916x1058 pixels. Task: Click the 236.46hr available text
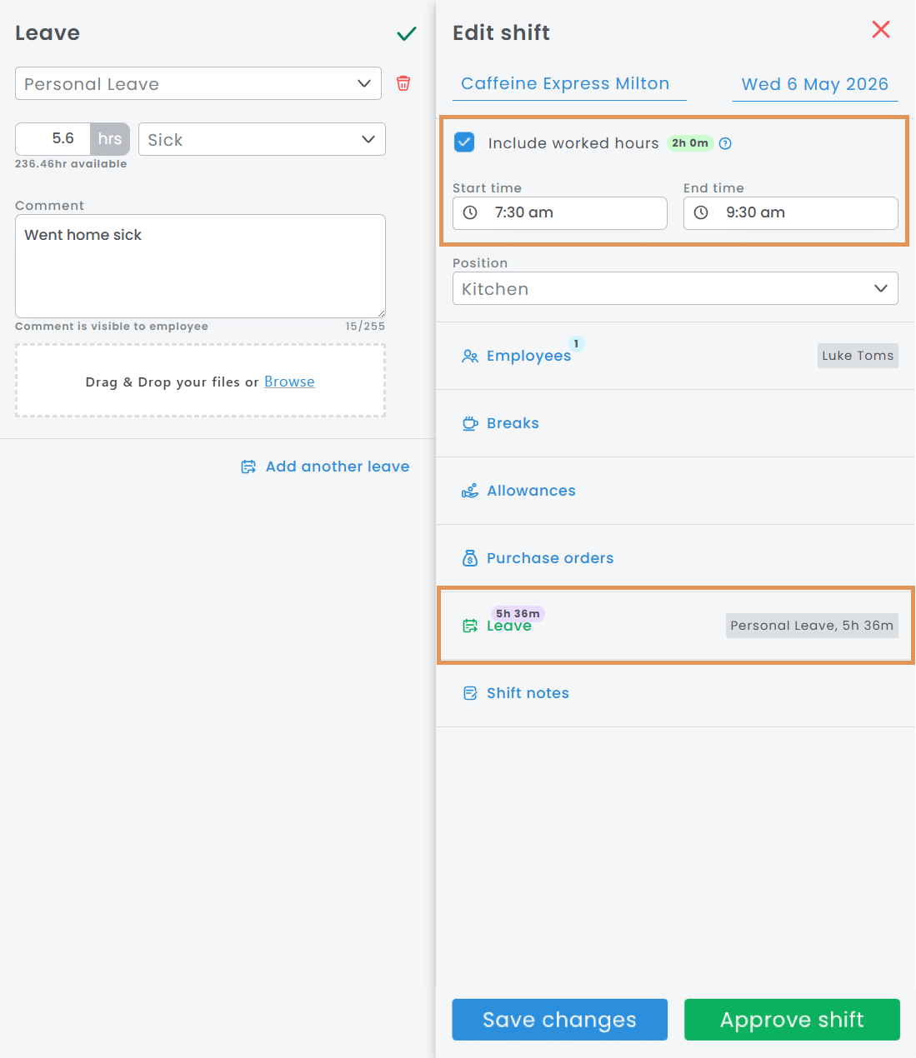(x=71, y=164)
